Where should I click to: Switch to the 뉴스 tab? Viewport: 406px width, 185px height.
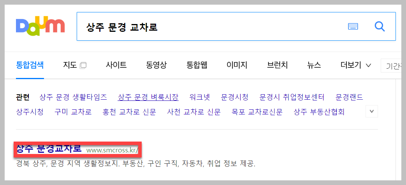tap(314, 65)
